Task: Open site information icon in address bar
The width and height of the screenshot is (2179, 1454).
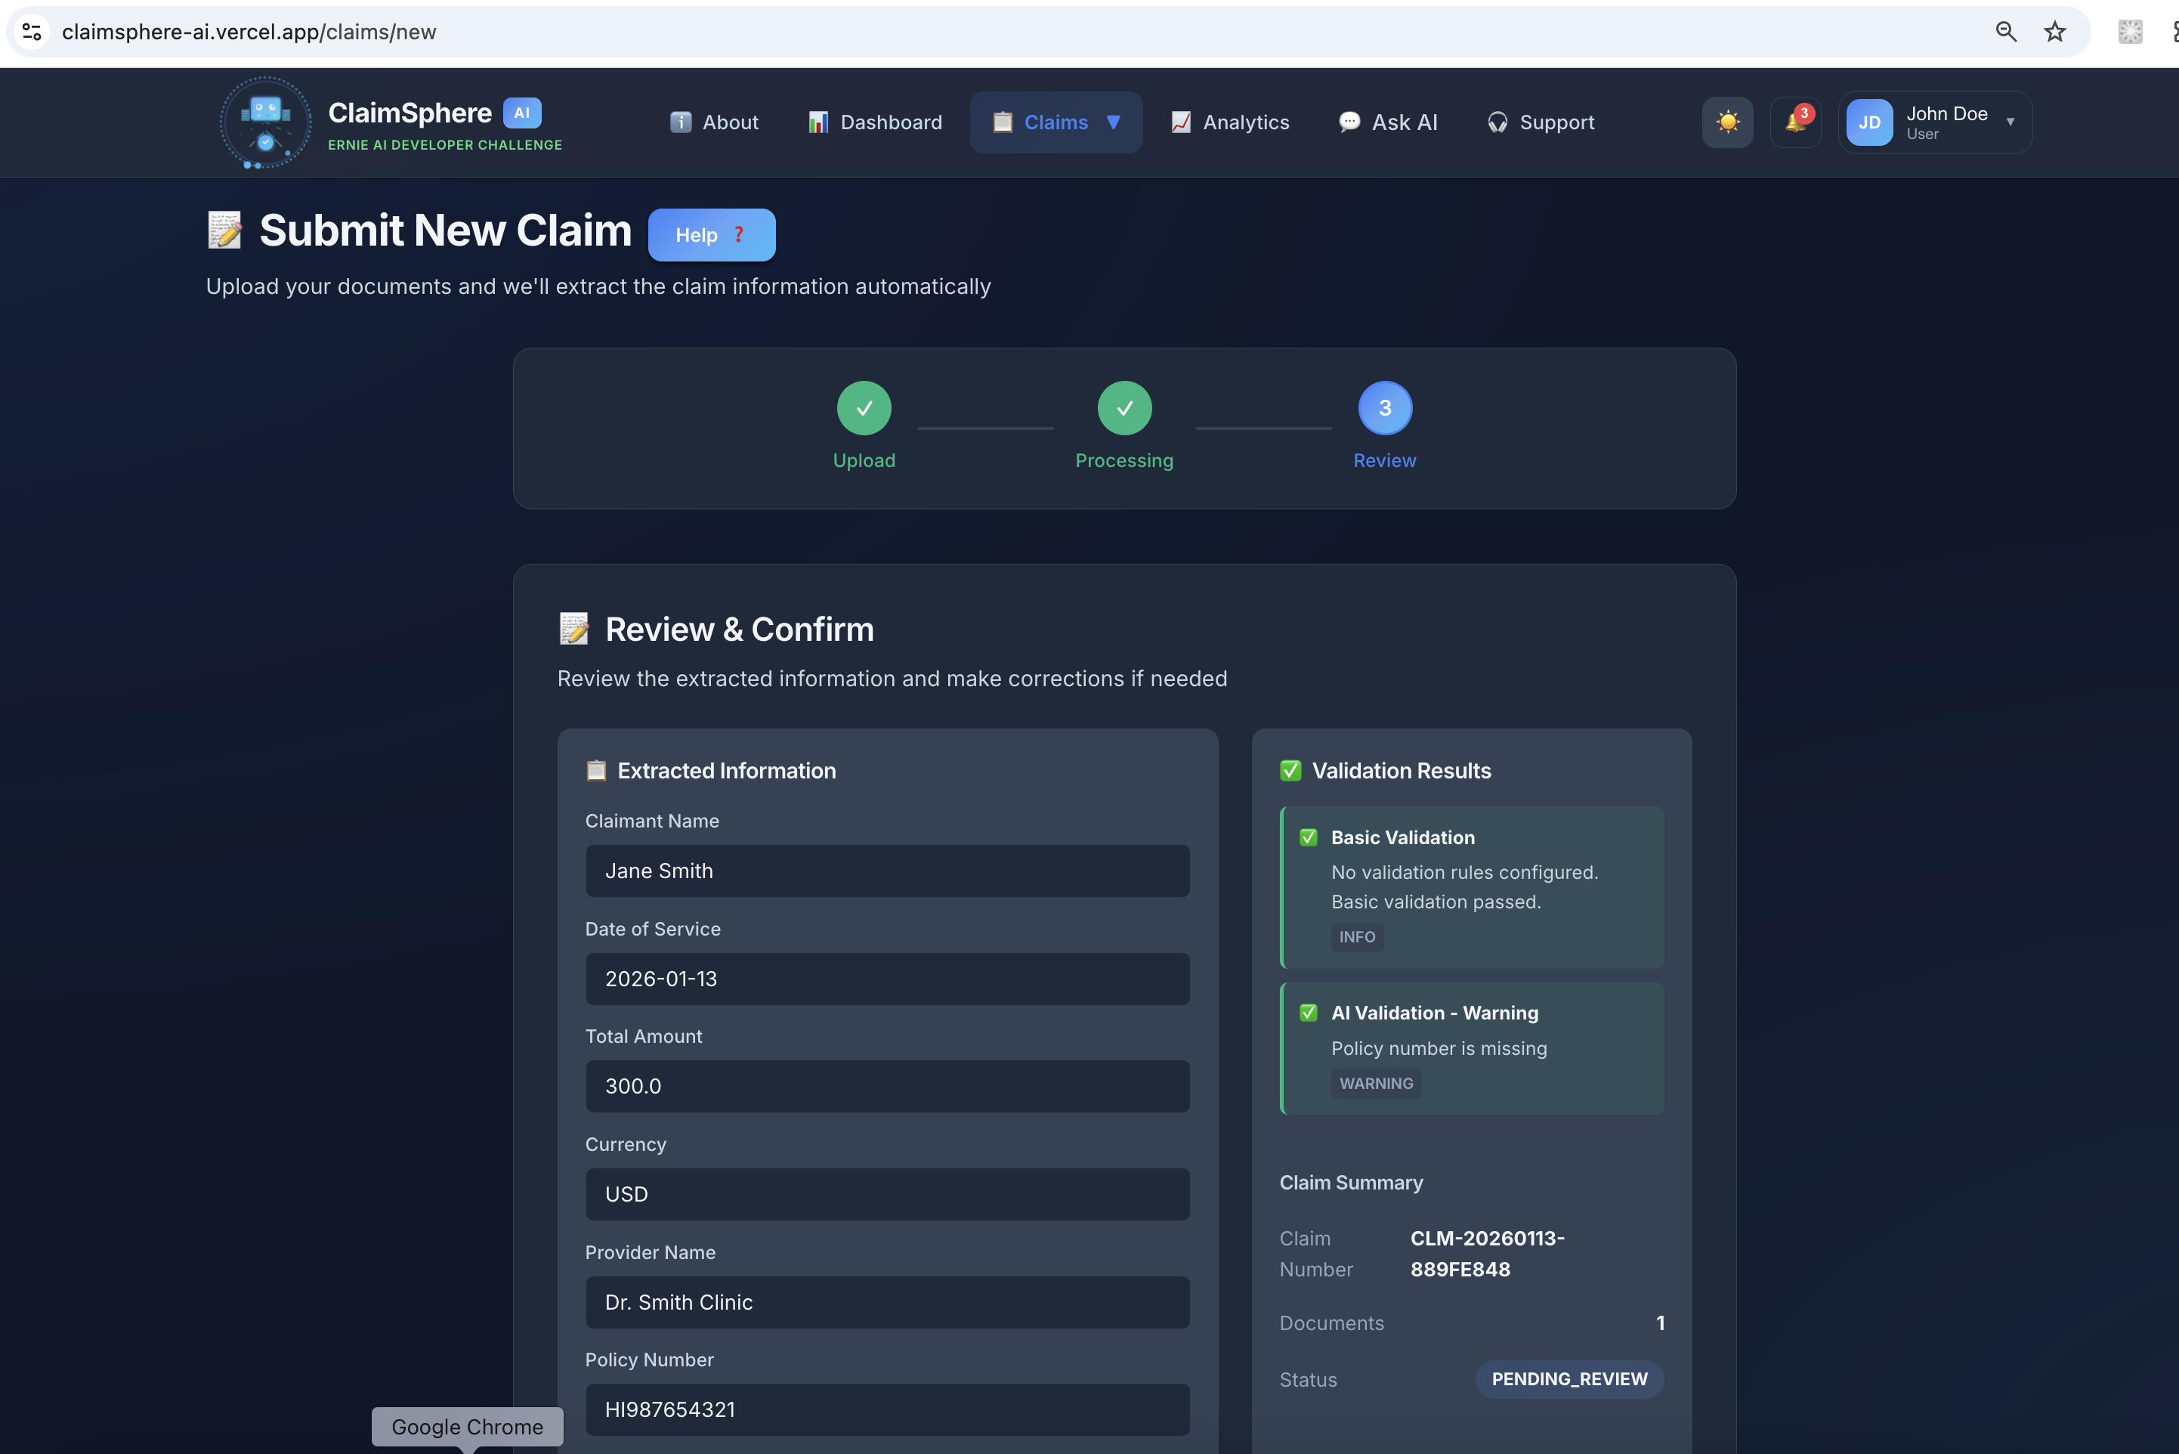Action: [32, 32]
